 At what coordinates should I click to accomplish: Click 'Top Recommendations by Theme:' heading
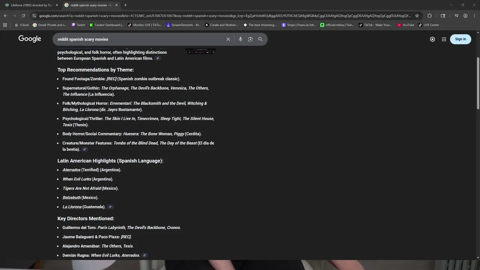click(x=96, y=70)
